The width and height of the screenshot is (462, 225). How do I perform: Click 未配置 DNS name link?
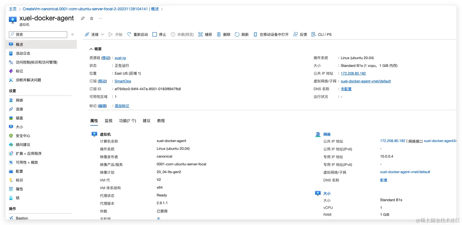click(346, 89)
